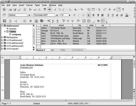
Task: Toggle Justified paragraph alignment
Action: [x=102, y=15]
